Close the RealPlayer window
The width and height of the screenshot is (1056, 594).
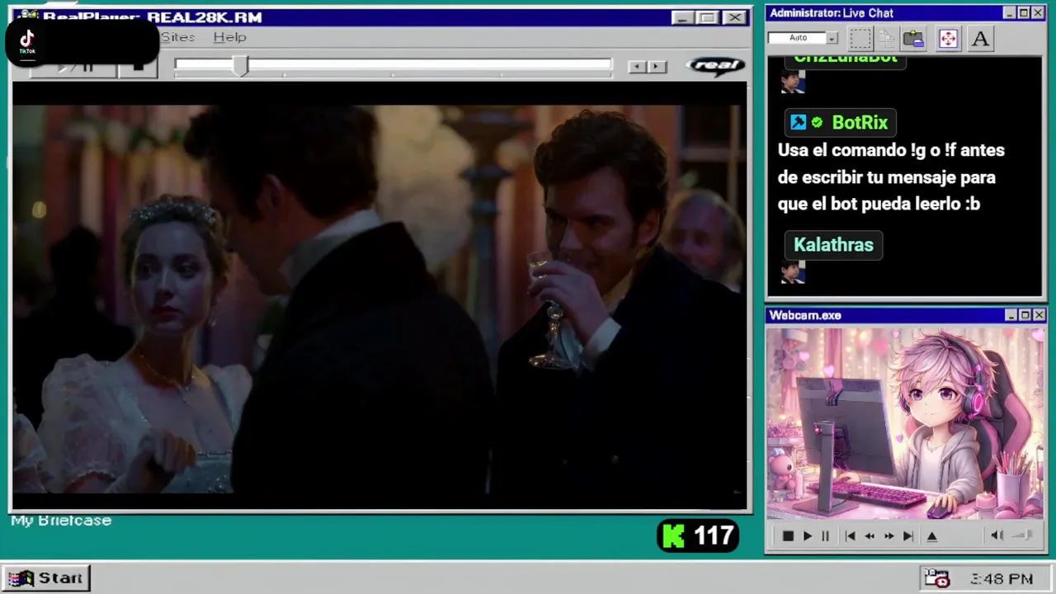tap(733, 17)
